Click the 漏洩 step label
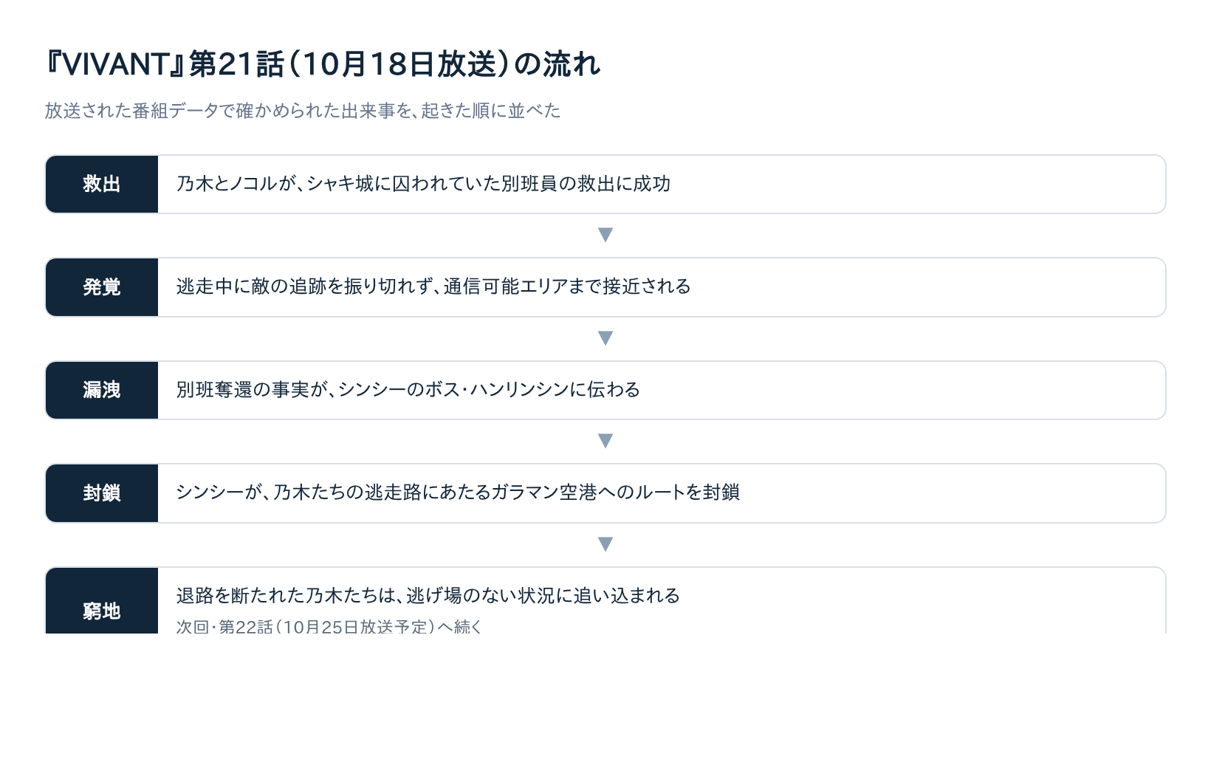 102,390
